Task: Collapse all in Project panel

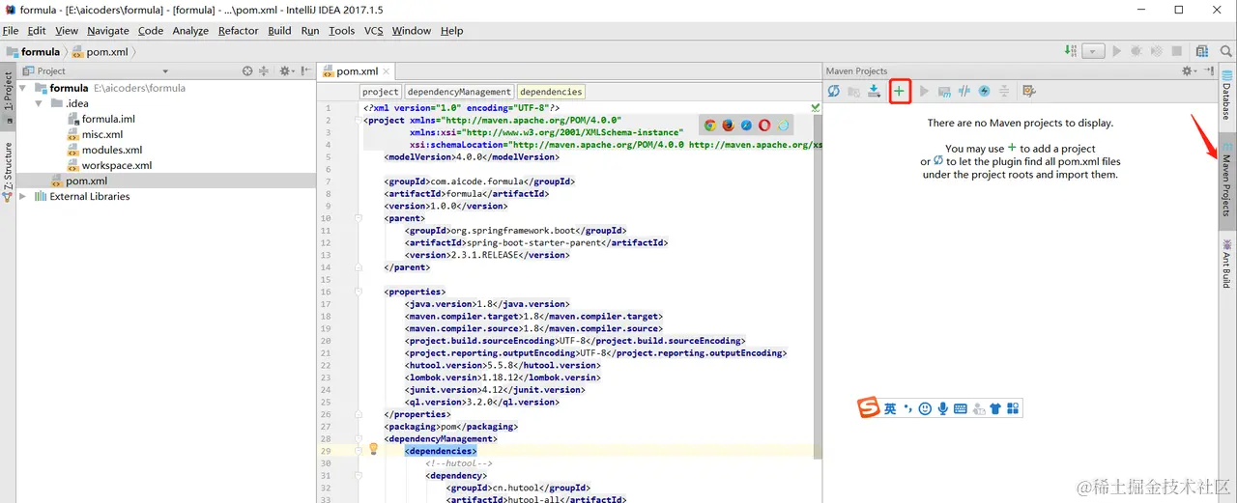Action: coord(264,70)
